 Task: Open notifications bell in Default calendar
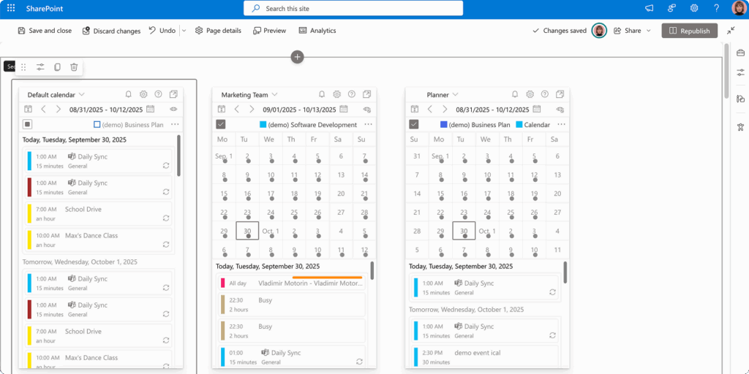click(129, 94)
